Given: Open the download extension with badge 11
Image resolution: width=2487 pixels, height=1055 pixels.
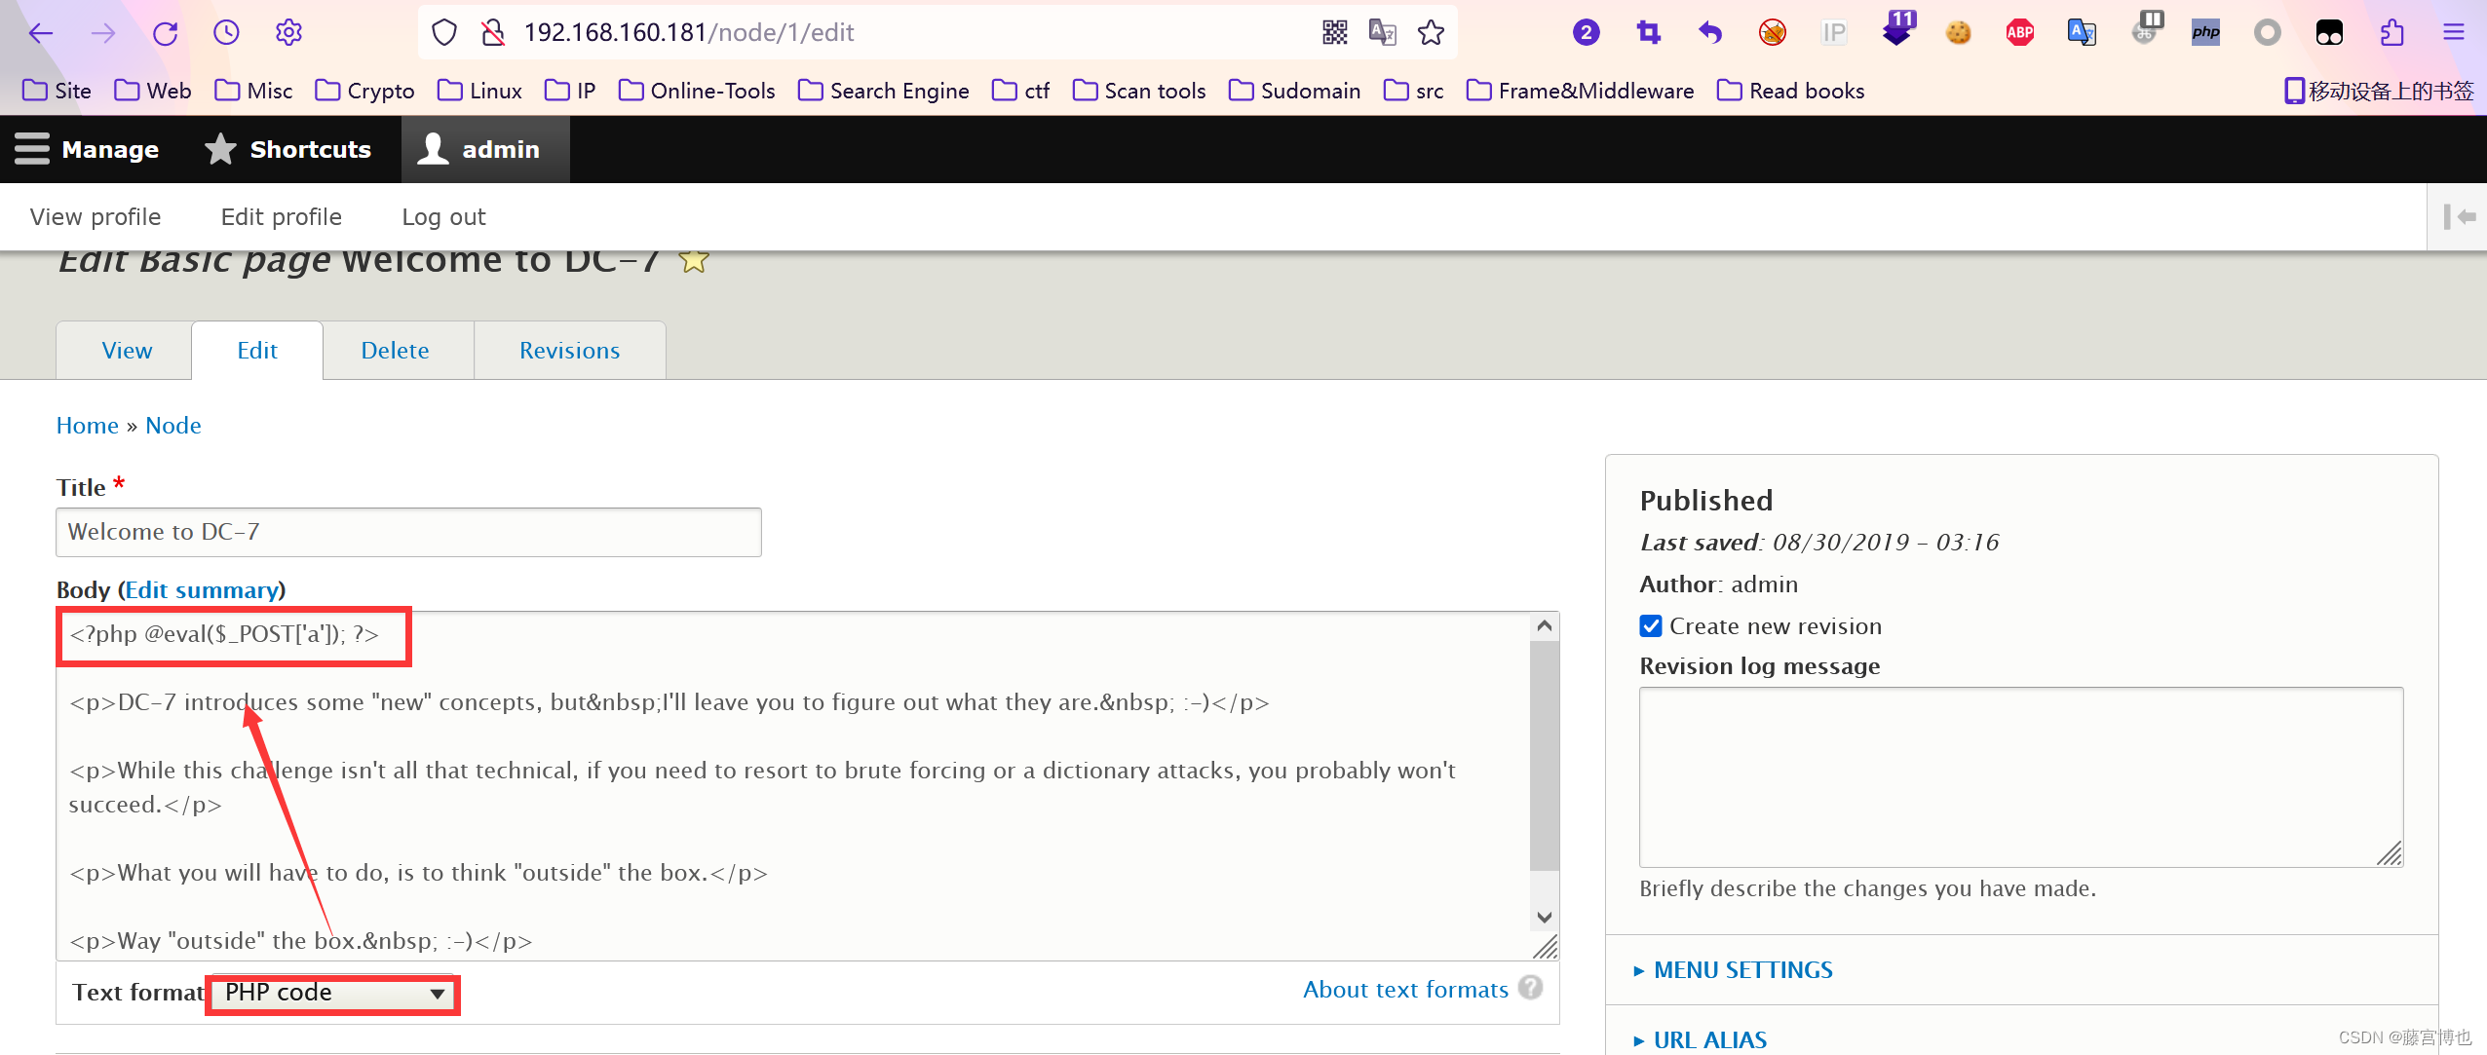Looking at the screenshot, I should (x=1897, y=30).
